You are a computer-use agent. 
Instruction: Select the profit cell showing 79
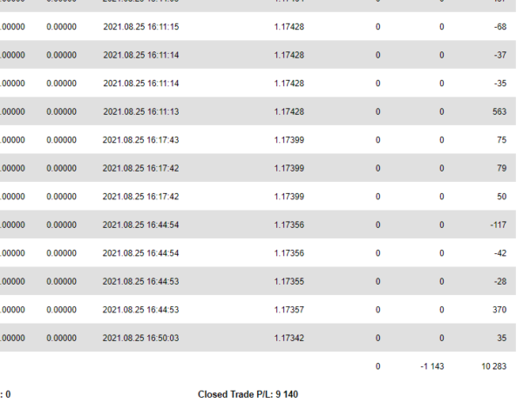[502, 168]
